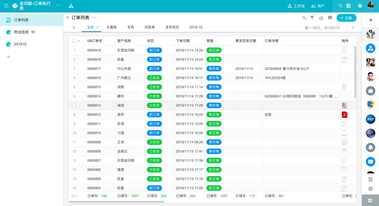Select the header select-all checkbox
Screen dimensions: 379x206
tap(73, 41)
